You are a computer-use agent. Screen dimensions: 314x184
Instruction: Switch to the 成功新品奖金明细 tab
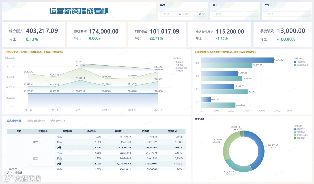[x=36, y=120]
